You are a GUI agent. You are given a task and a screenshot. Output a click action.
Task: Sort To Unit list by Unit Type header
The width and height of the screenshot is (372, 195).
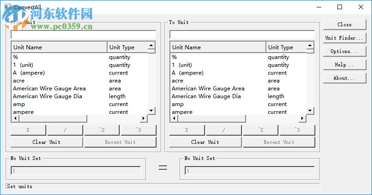[286, 47]
